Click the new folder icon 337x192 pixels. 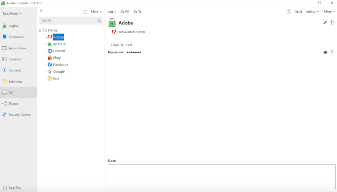coord(85,12)
